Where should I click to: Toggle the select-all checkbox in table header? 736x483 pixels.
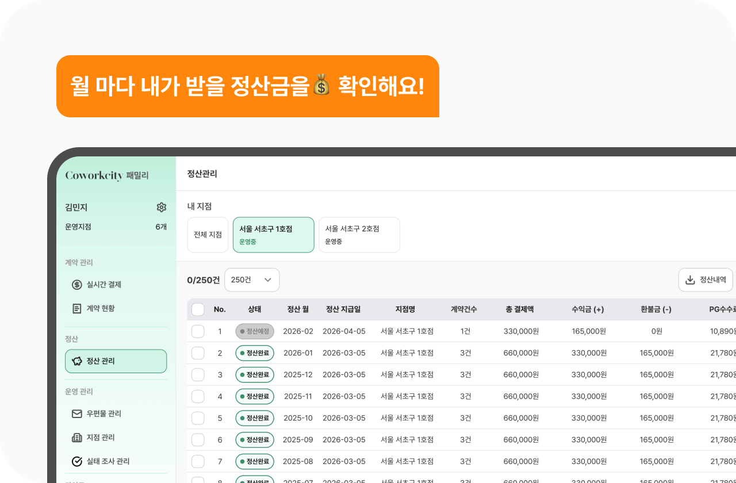(x=198, y=309)
